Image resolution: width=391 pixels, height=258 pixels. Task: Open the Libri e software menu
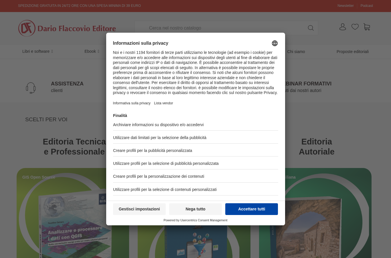36,52
